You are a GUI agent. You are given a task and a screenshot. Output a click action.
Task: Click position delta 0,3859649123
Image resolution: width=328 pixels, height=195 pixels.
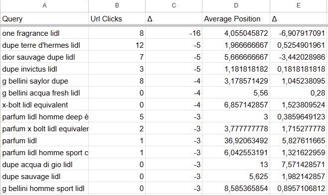[x=299, y=117]
